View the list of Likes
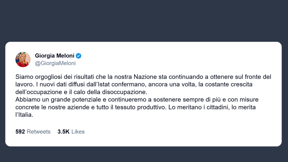Viewport: 288px width, 162px height. tap(78, 132)
